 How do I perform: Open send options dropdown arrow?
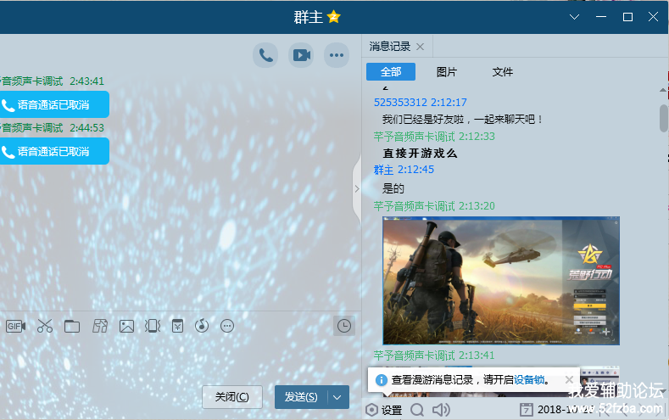point(337,397)
